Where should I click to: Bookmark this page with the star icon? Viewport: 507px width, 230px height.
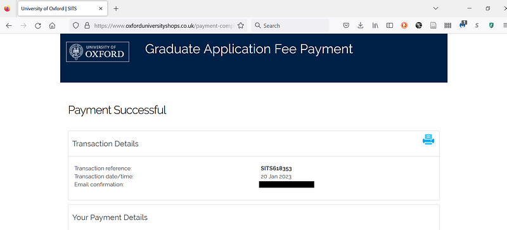pyautogui.click(x=241, y=25)
